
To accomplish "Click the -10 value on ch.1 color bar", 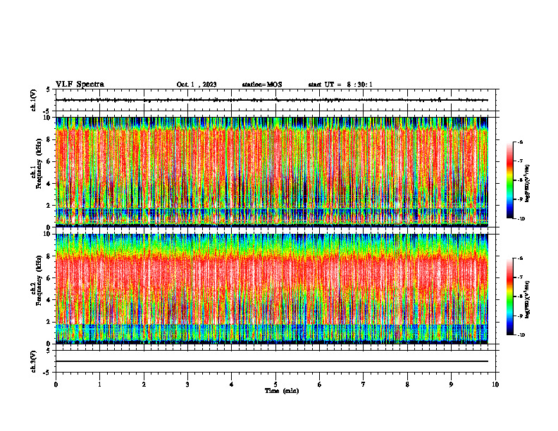I will tap(521, 219).
